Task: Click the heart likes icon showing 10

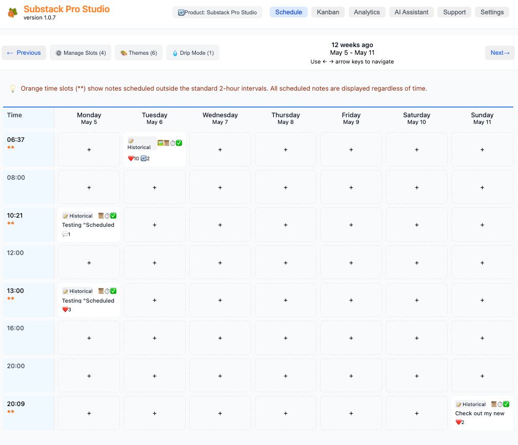Action: [130, 158]
